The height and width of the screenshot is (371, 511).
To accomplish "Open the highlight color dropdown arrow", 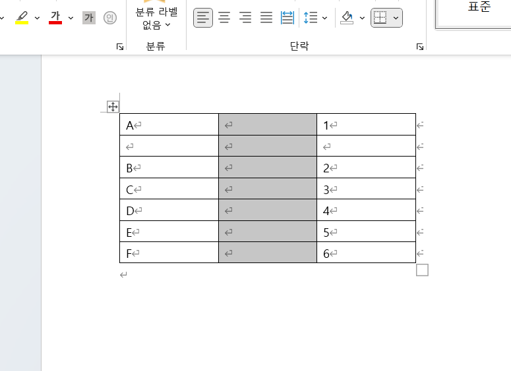I will point(37,18).
